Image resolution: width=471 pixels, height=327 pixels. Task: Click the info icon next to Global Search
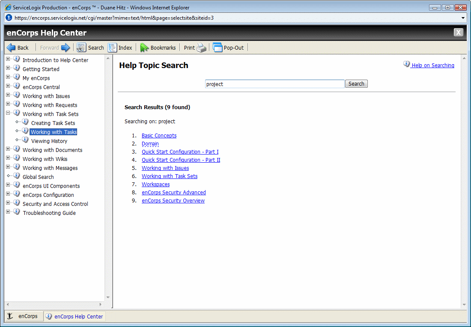[17, 175]
